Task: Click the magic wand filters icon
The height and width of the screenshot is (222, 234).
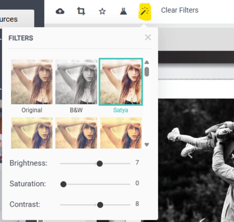Action: pyautogui.click(x=145, y=11)
